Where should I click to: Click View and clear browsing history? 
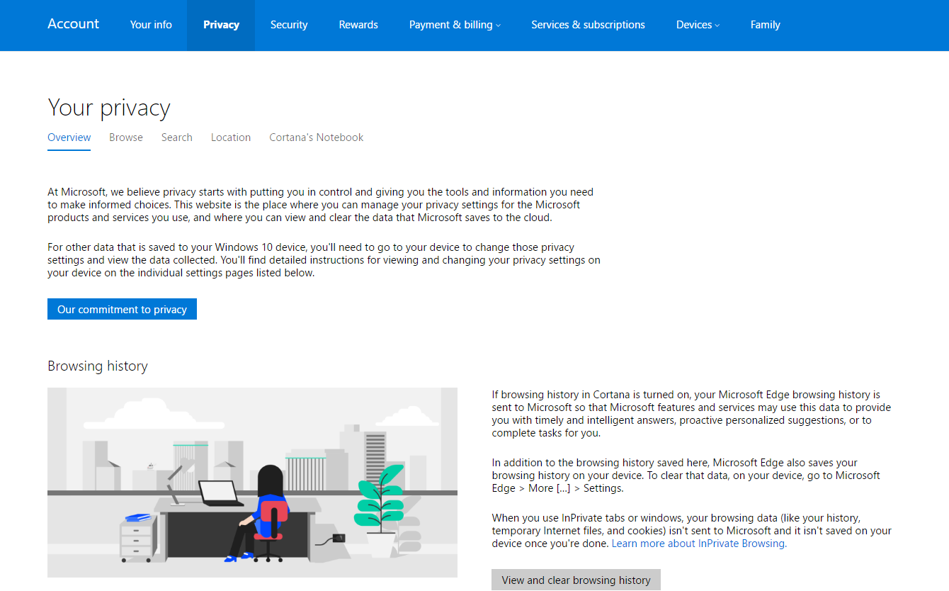click(x=575, y=580)
